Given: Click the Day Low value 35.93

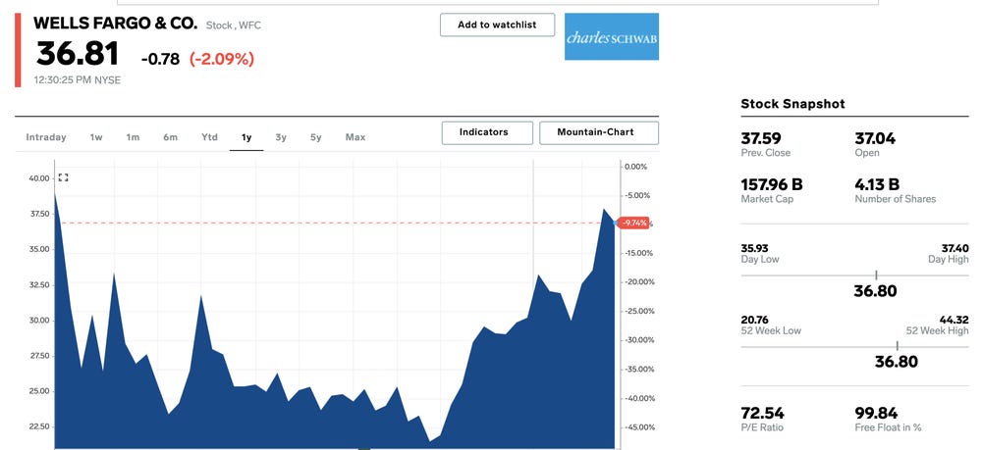Looking at the screenshot, I should (x=754, y=248).
